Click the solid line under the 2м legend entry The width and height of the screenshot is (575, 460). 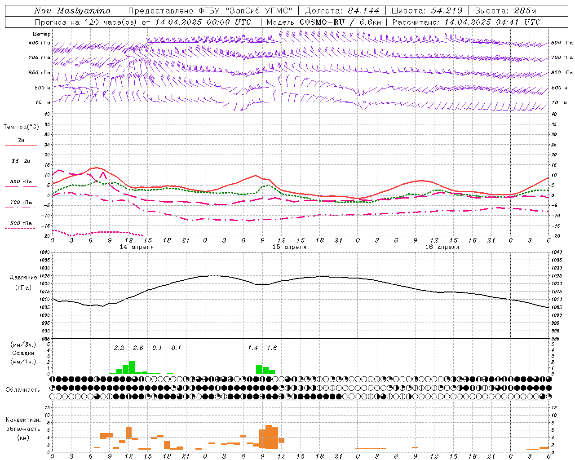[x=21, y=146]
